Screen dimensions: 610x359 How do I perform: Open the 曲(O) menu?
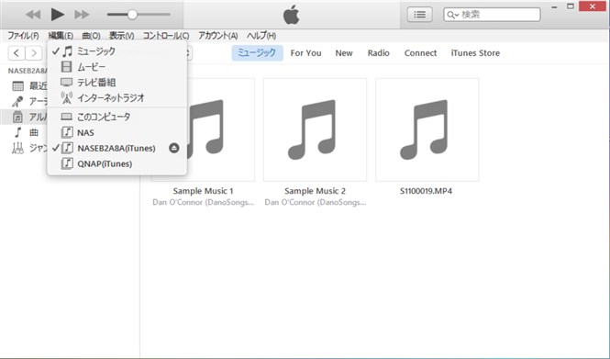92,36
